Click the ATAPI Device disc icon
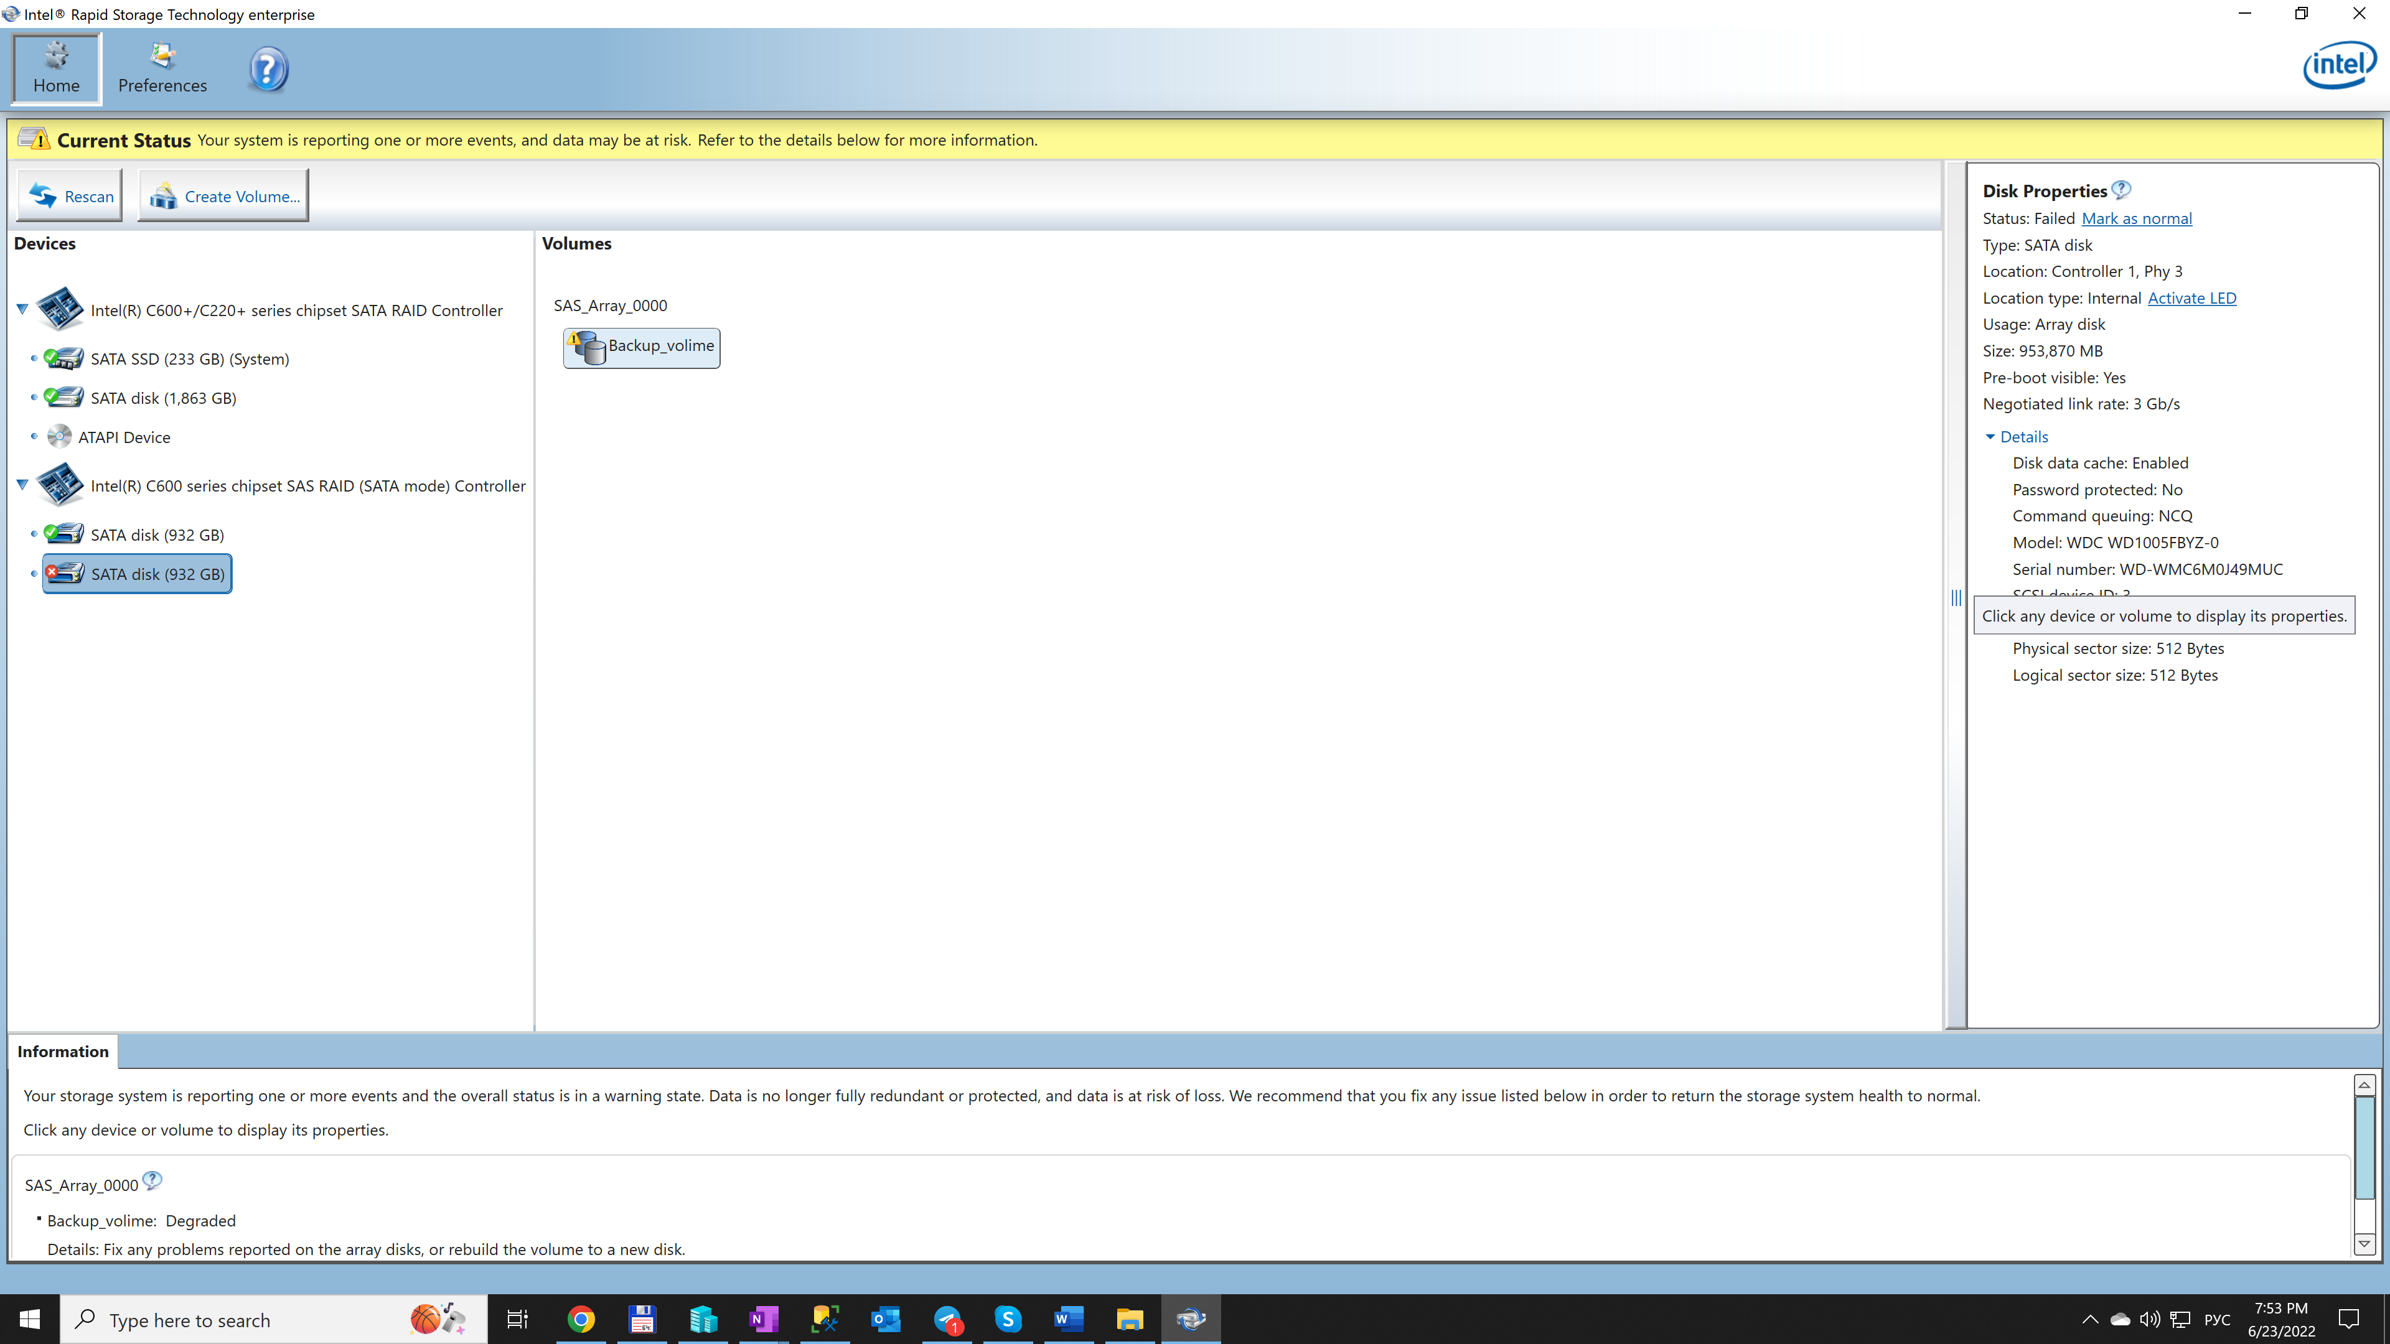The width and height of the screenshot is (2390, 1344). (x=59, y=436)
